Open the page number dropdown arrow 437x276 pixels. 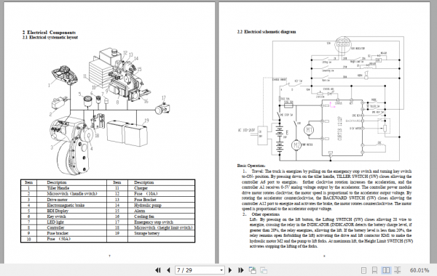tap(221, 270)
